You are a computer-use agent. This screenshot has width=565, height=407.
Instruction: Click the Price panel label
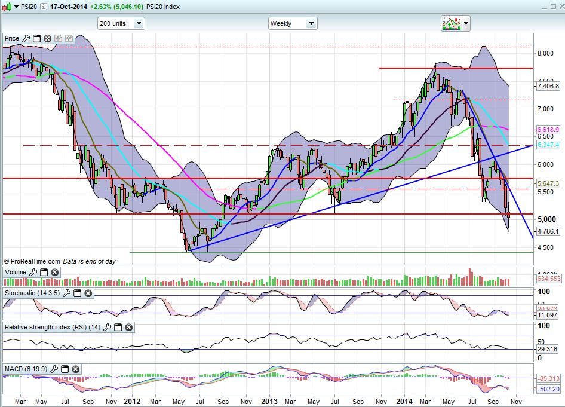[x=12, y=39]
